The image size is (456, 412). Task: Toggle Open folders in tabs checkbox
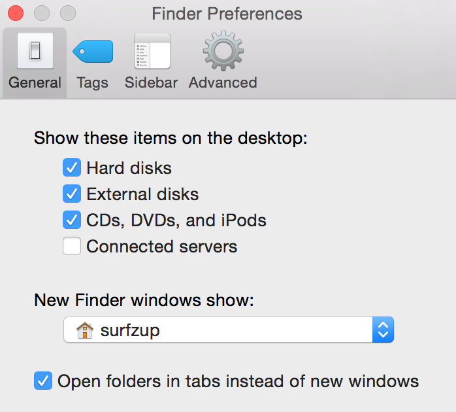(x=43, y=381)
